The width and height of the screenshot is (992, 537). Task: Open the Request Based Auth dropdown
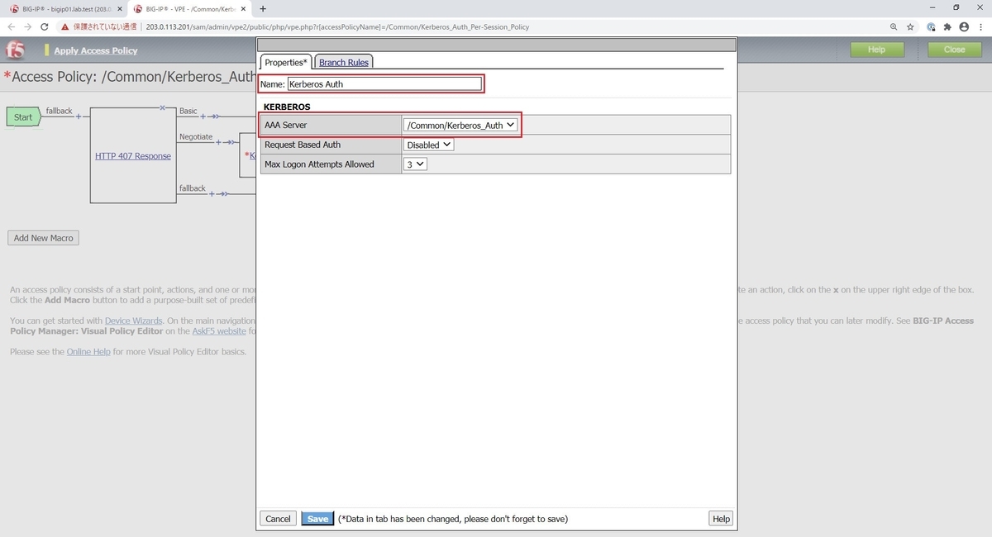pyautogui.click(x=428, y=145)
